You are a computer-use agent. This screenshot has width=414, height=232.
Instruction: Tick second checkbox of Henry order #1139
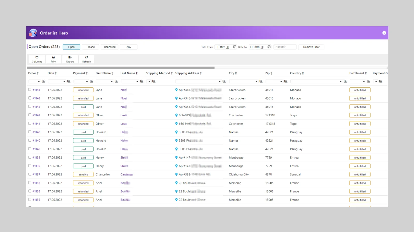click(x=30, y=166)
